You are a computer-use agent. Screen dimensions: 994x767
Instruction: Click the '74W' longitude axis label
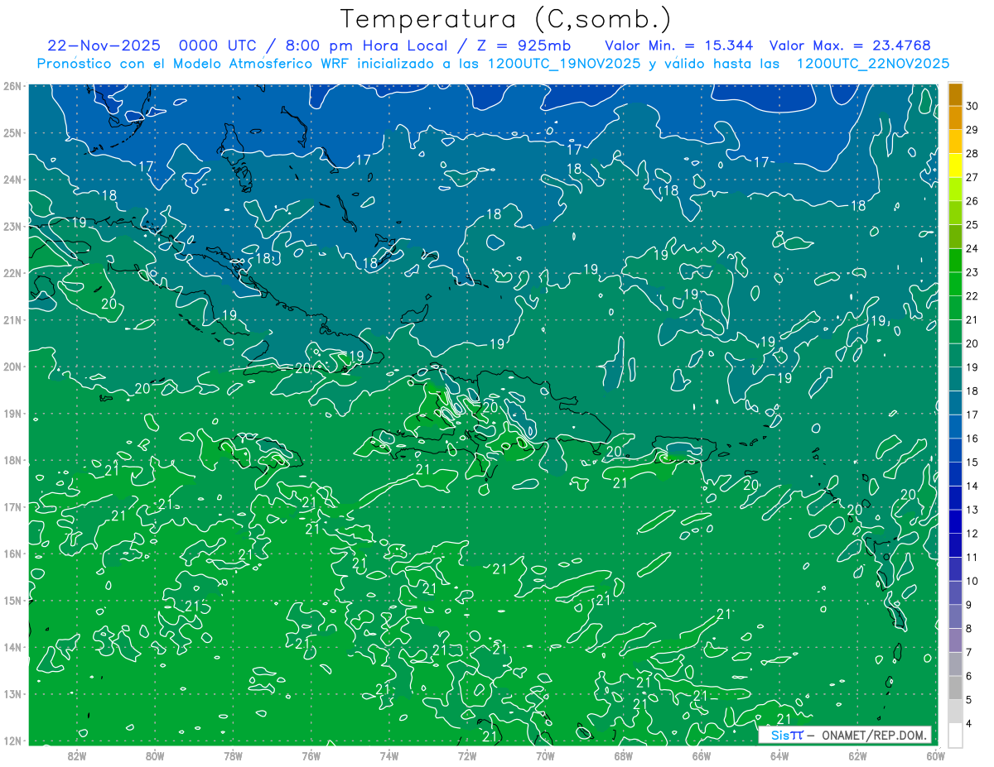pos(388,755)
